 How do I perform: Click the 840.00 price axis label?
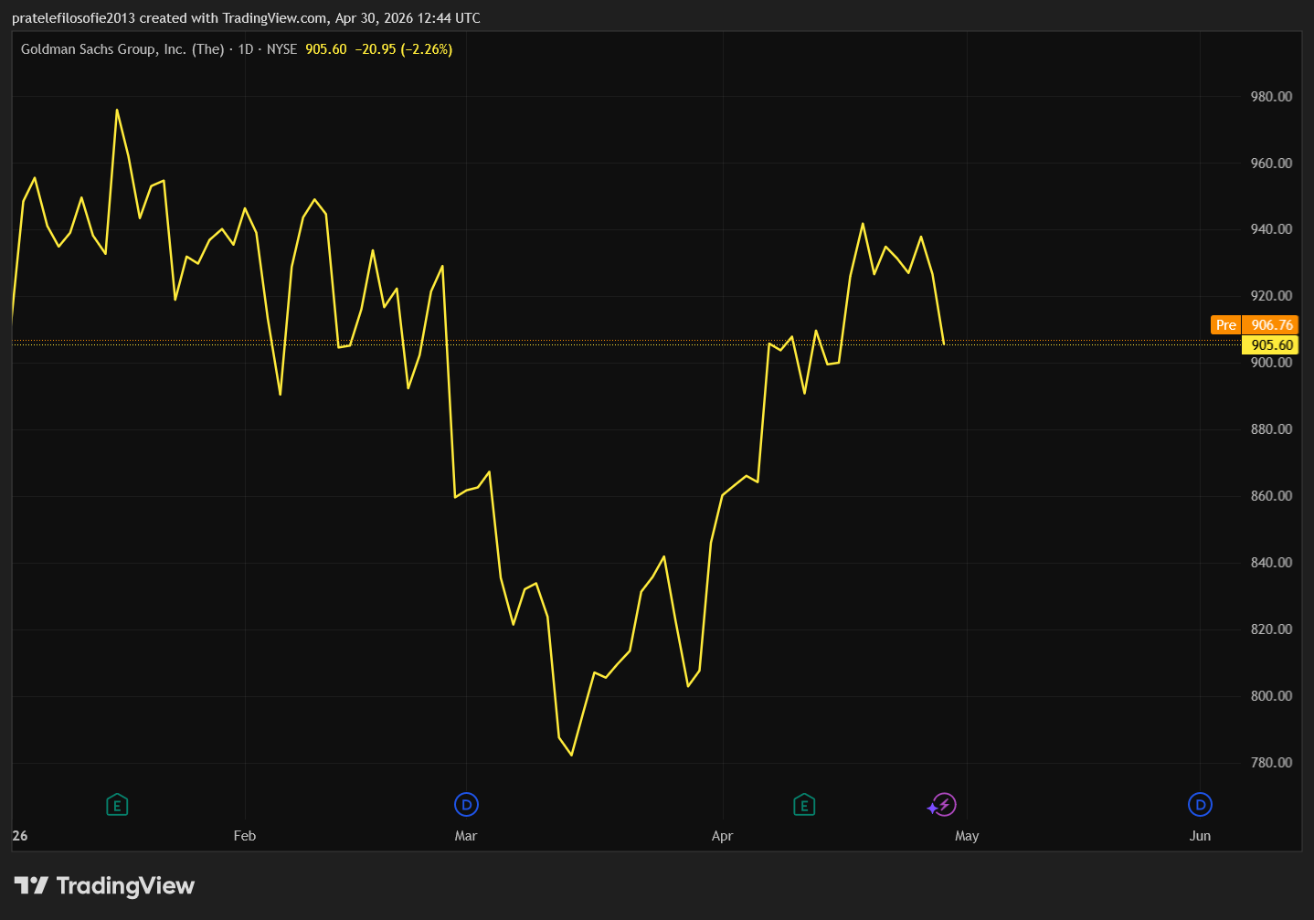pos(1271,563)
